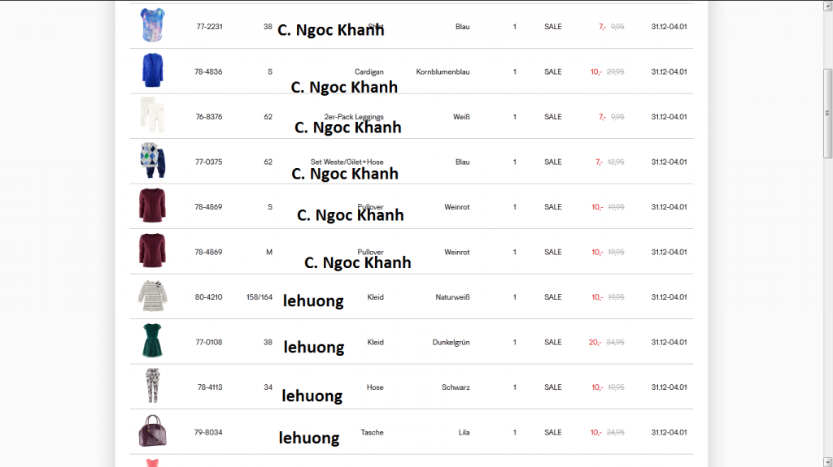Open the Cardigan product name

point(369,71)
